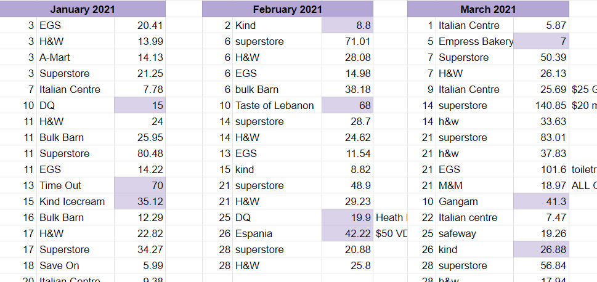This screenshot has height=282, width=597.
Task: Select the March 2021 header cell
Action: pos(488,9)
